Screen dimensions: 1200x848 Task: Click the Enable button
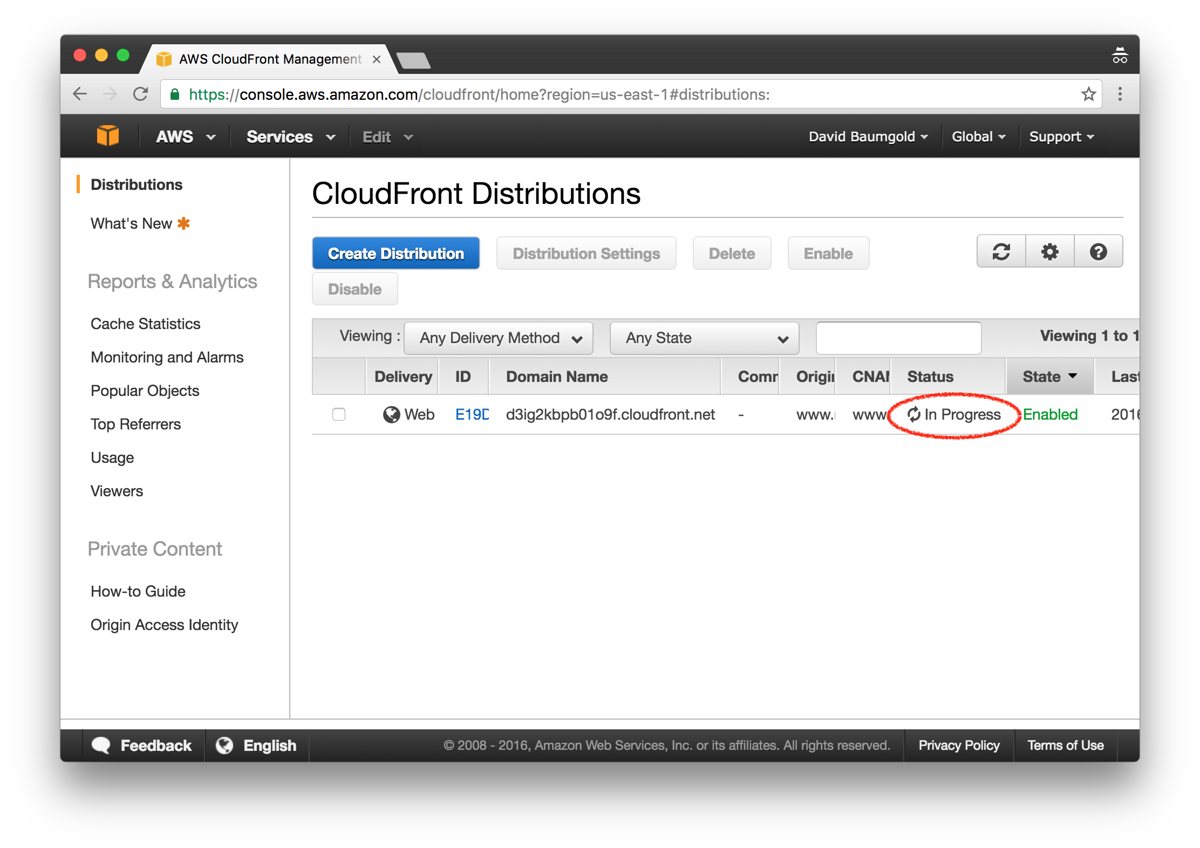click(x=828, y=253)
